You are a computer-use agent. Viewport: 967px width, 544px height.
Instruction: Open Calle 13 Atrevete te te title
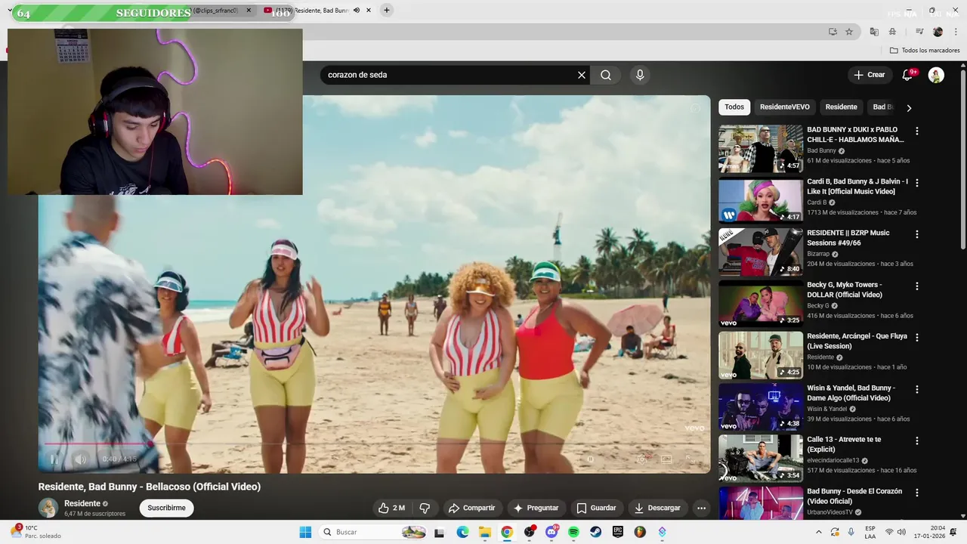pyautogui.click(x=844, y=444)
